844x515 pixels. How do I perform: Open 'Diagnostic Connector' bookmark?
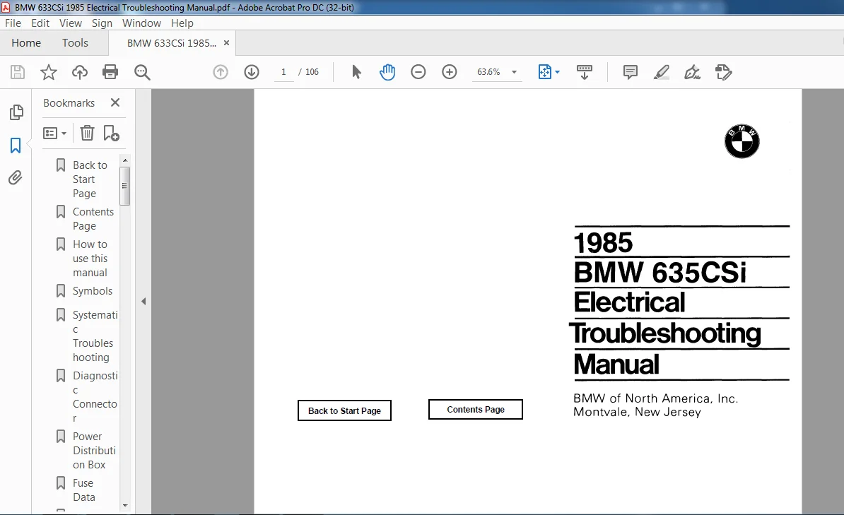point(95,396)
